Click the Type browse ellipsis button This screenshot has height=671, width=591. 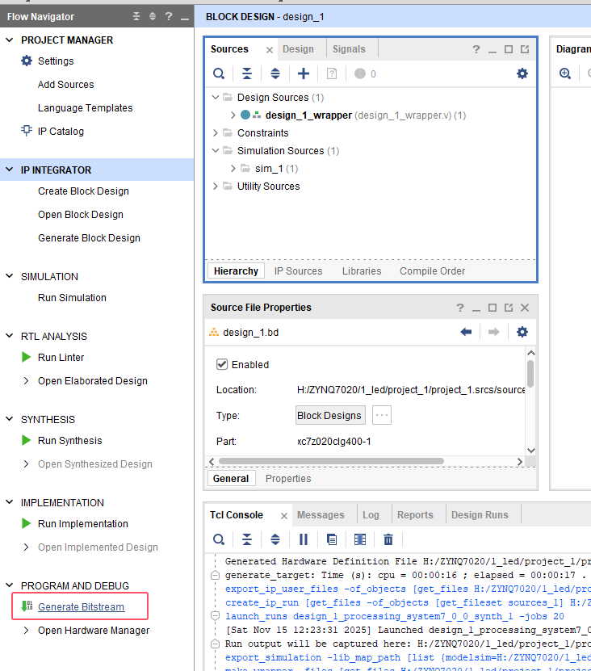coord(382,415)
